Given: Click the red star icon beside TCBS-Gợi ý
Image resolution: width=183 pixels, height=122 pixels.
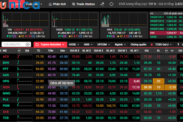Looking at the screenshot, I should [151, 45].
